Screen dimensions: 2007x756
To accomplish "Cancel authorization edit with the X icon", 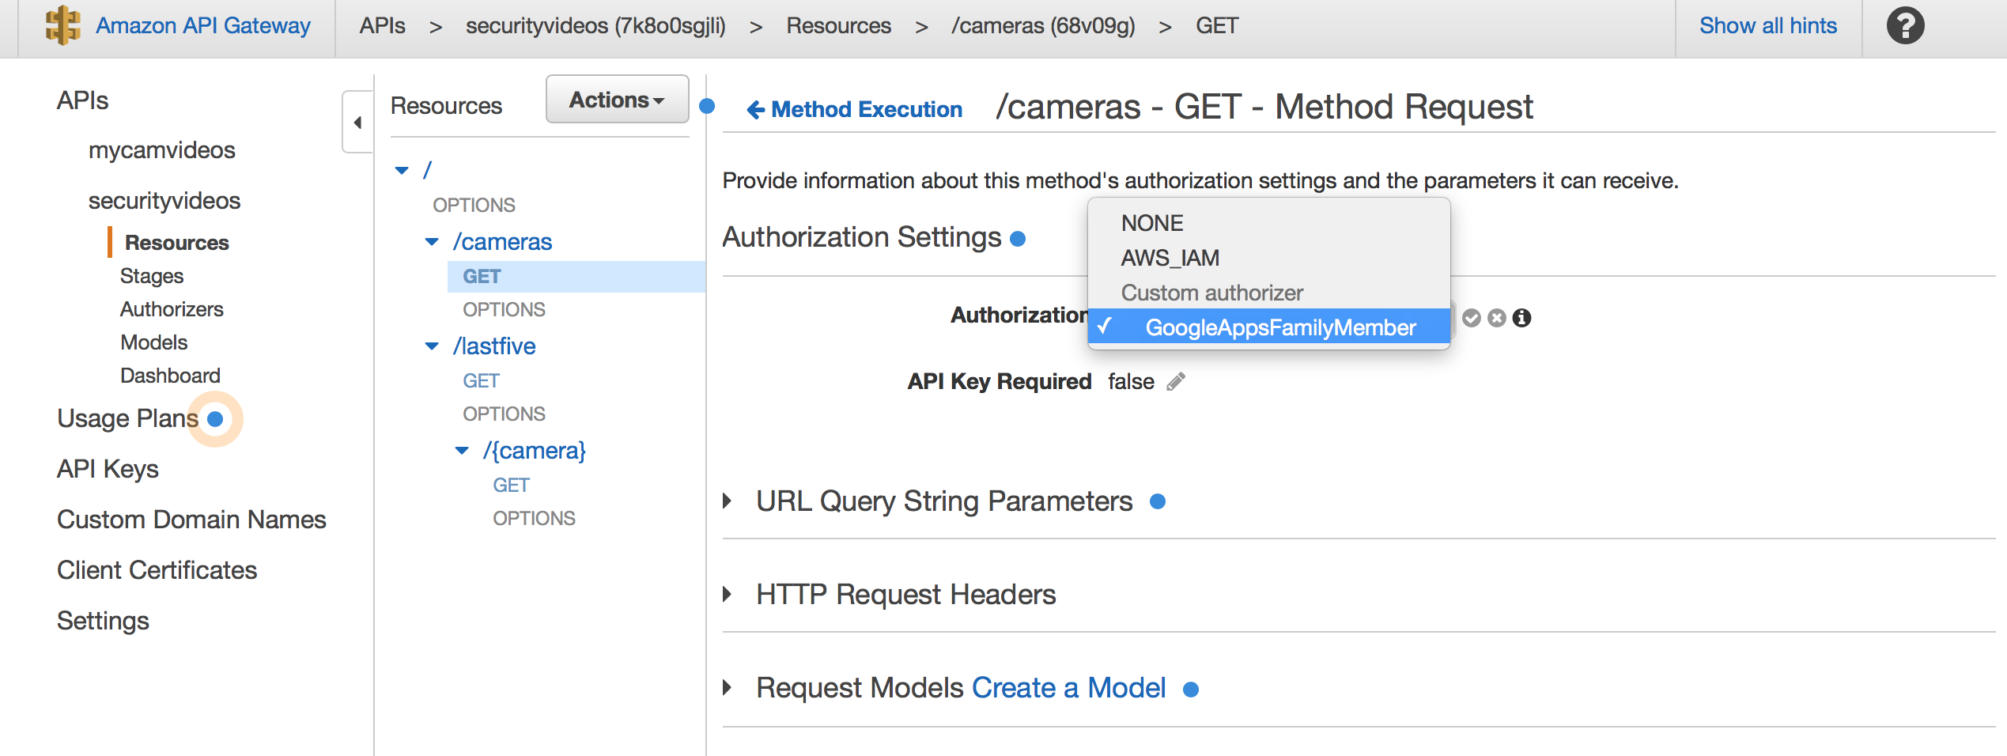I will (x=1497, y=318).
